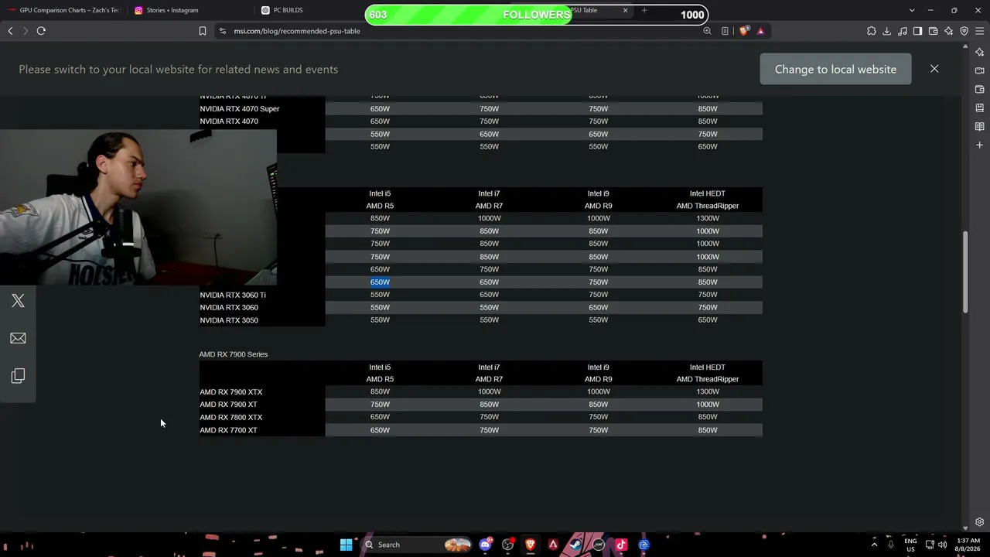Toggle the browser sidebar panel icon

918,31
